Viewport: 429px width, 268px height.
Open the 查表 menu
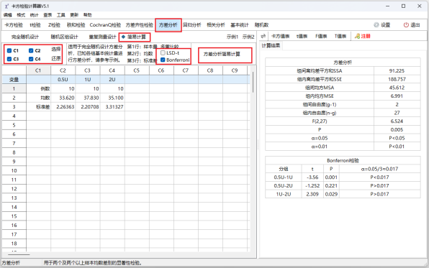pyautogui.click(x=48, y=15)
